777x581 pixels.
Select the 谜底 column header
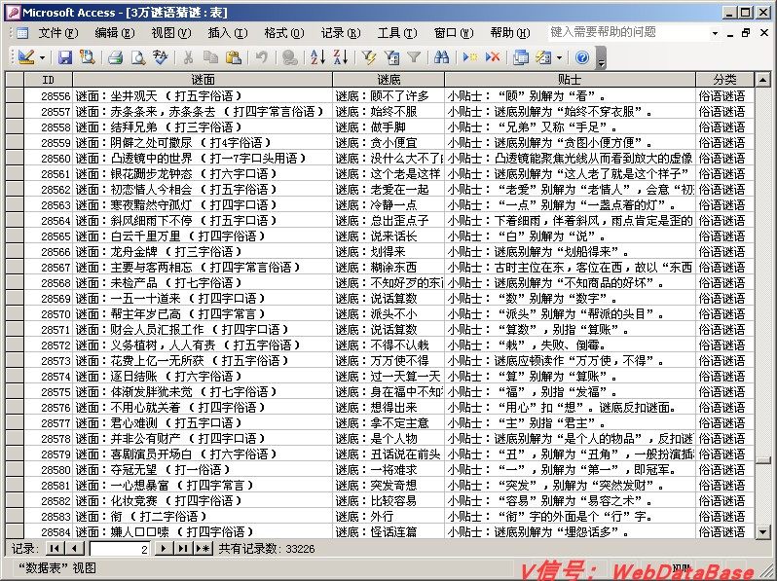click(389, 79)
